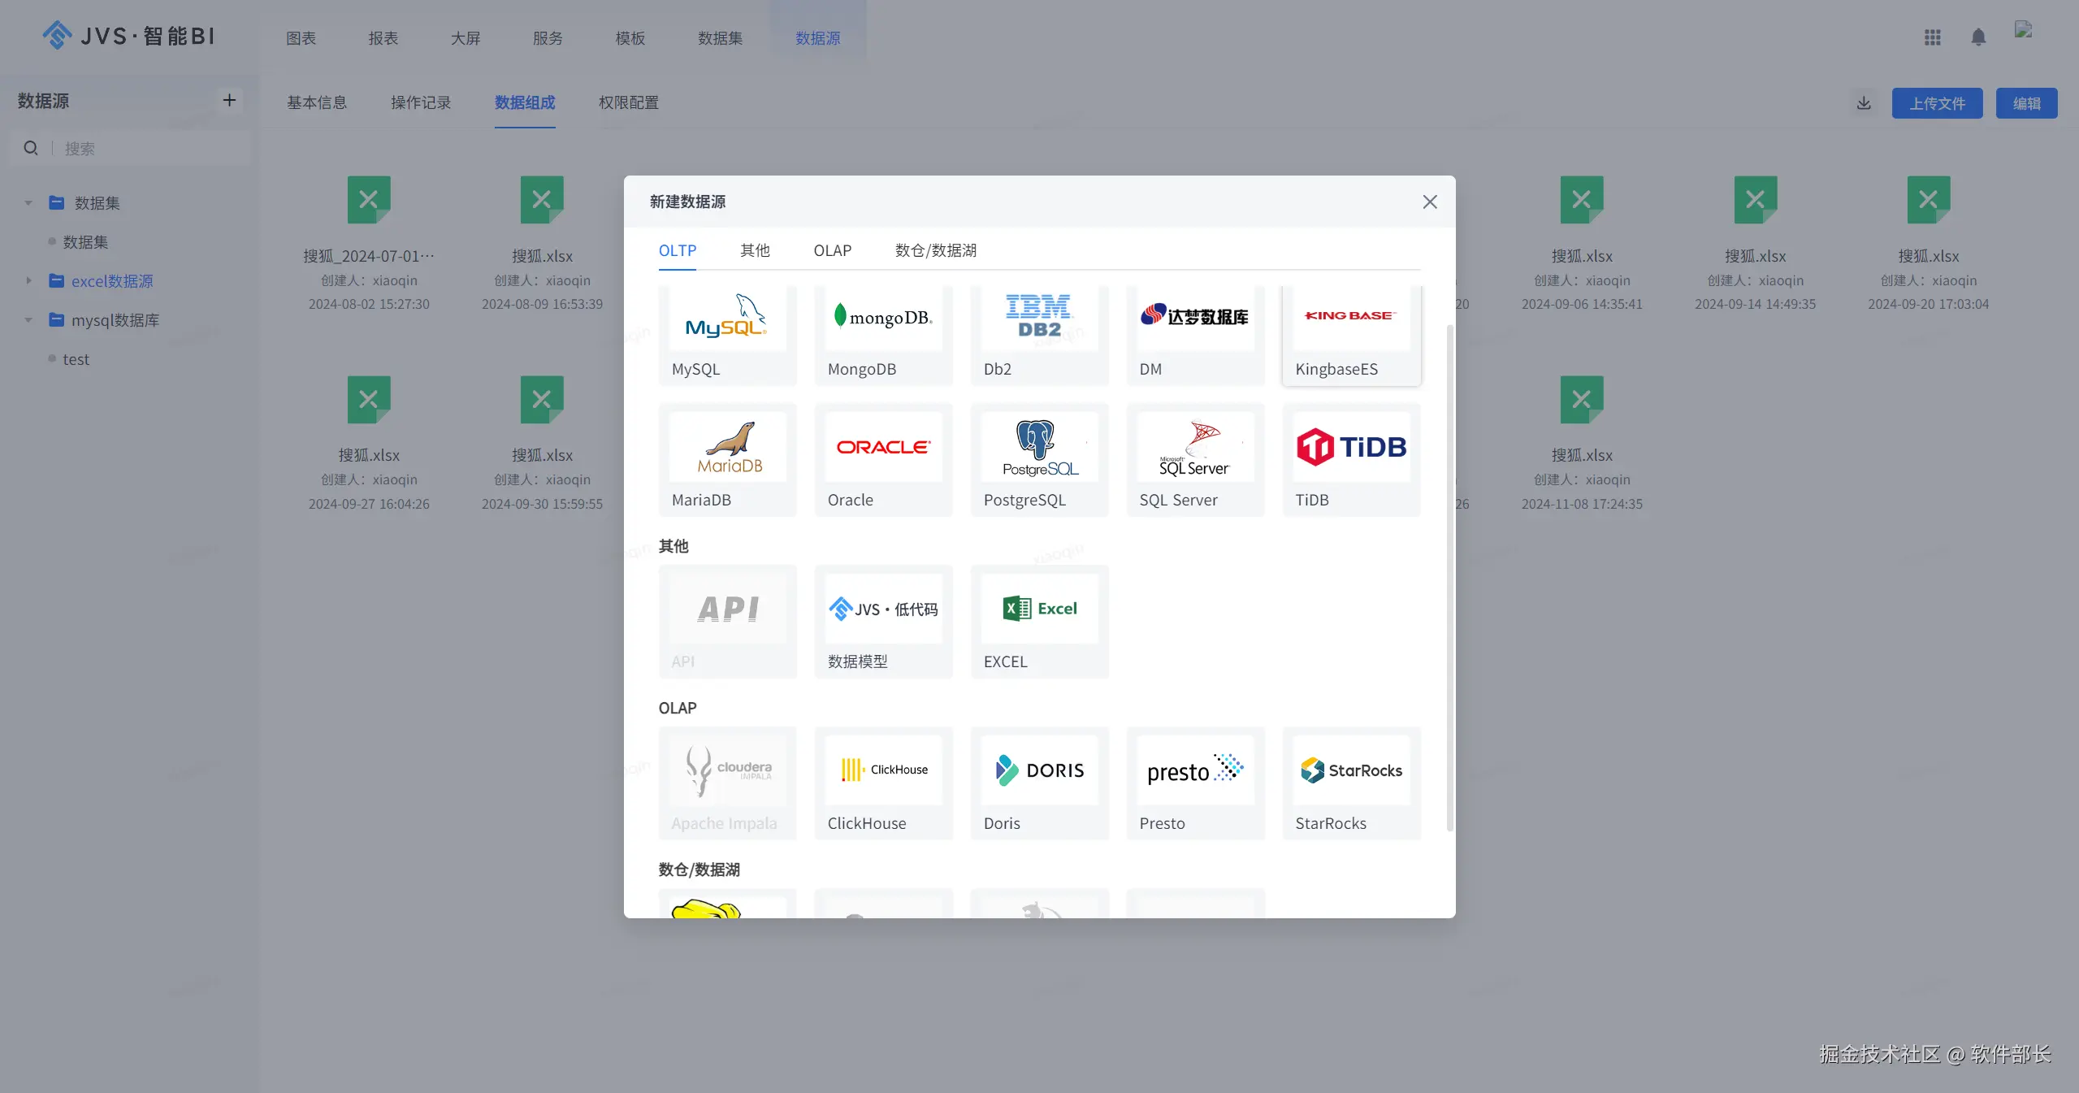Open the 数仓/数据湖 tab

[935, 250]
